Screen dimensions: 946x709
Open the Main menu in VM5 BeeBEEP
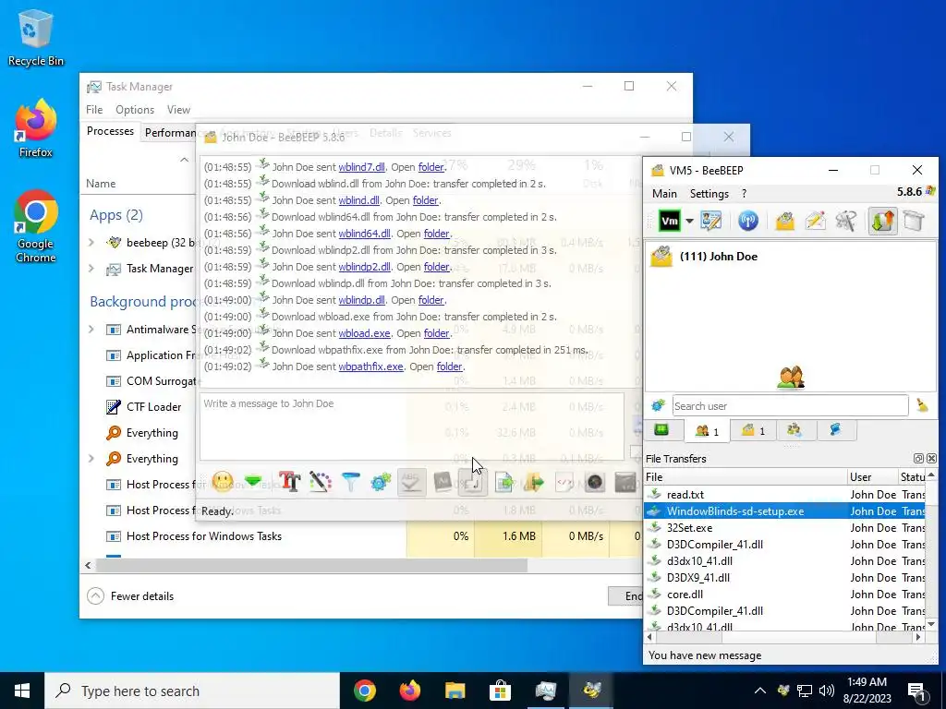point(664,194)
